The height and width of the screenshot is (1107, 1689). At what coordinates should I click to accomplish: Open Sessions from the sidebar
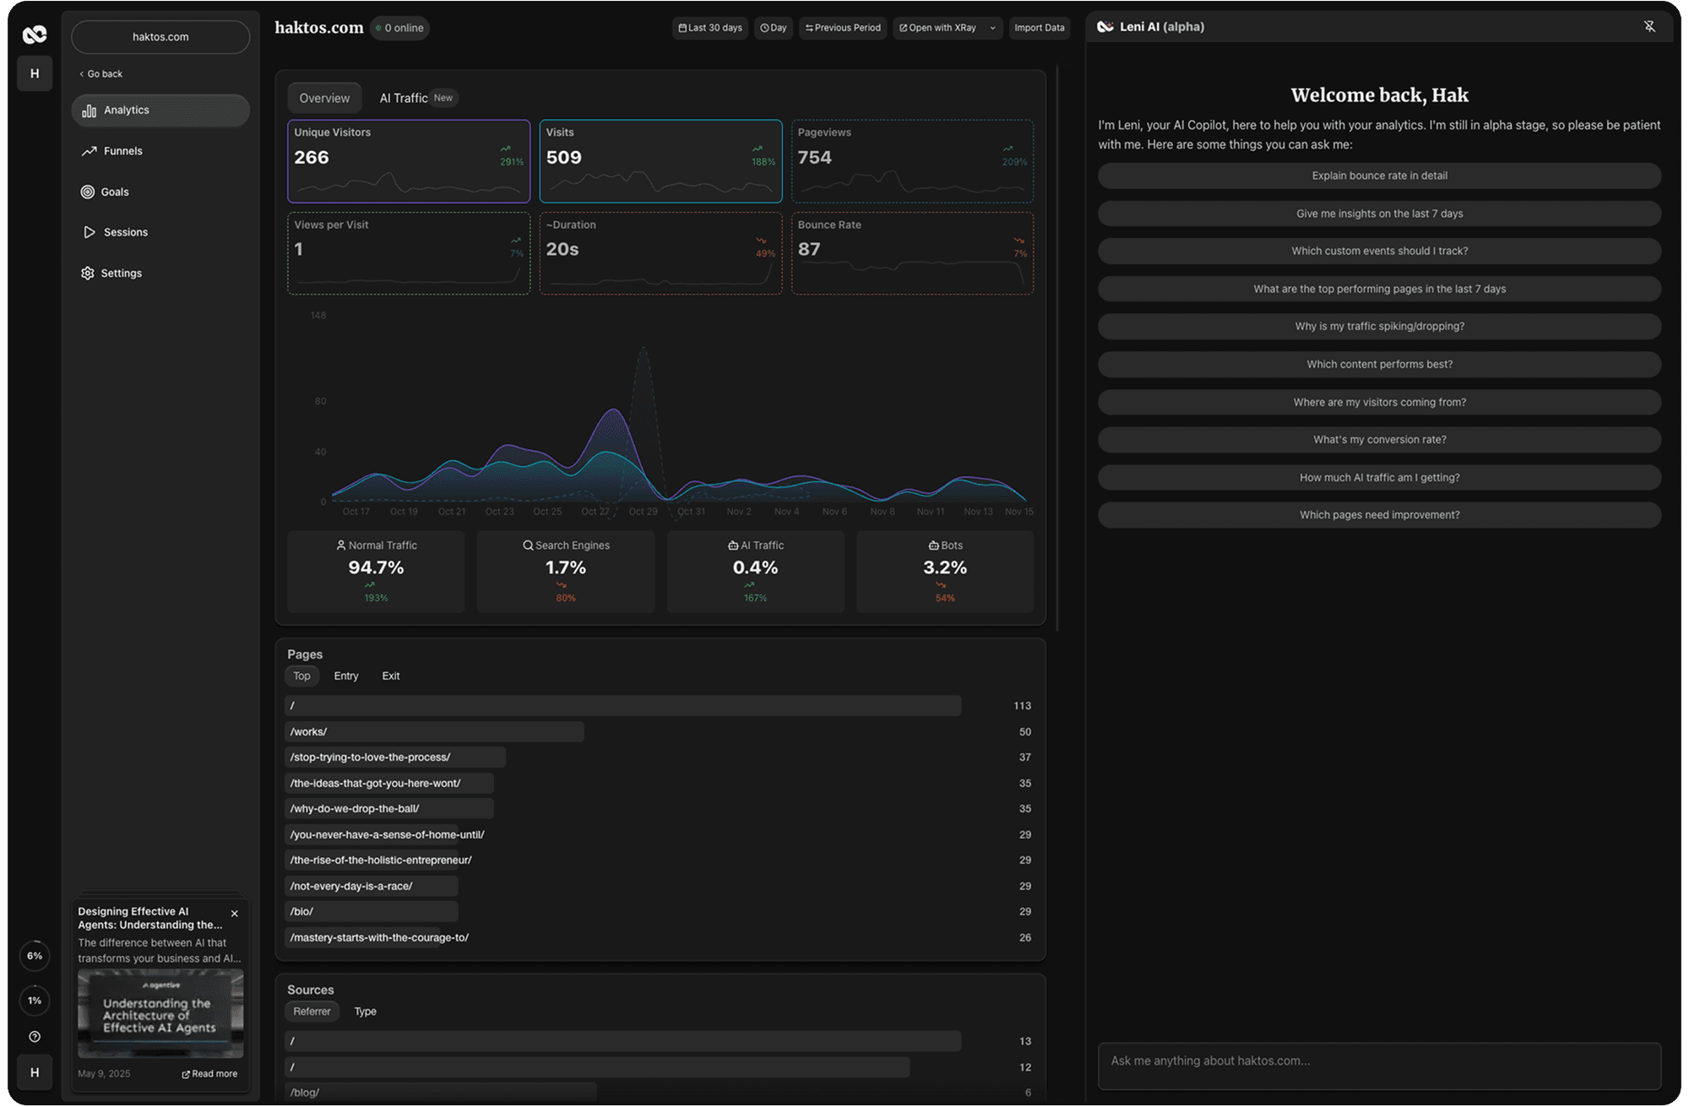(x=125, y=231)
